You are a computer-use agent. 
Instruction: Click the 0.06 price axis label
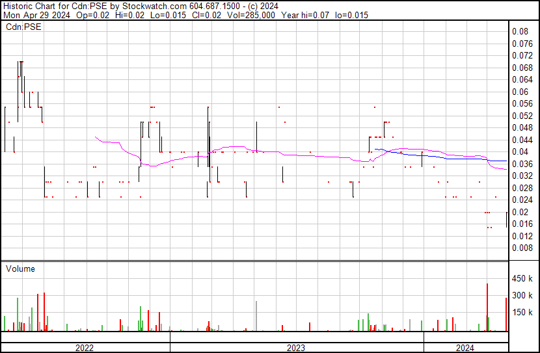[x=520, y=92]
